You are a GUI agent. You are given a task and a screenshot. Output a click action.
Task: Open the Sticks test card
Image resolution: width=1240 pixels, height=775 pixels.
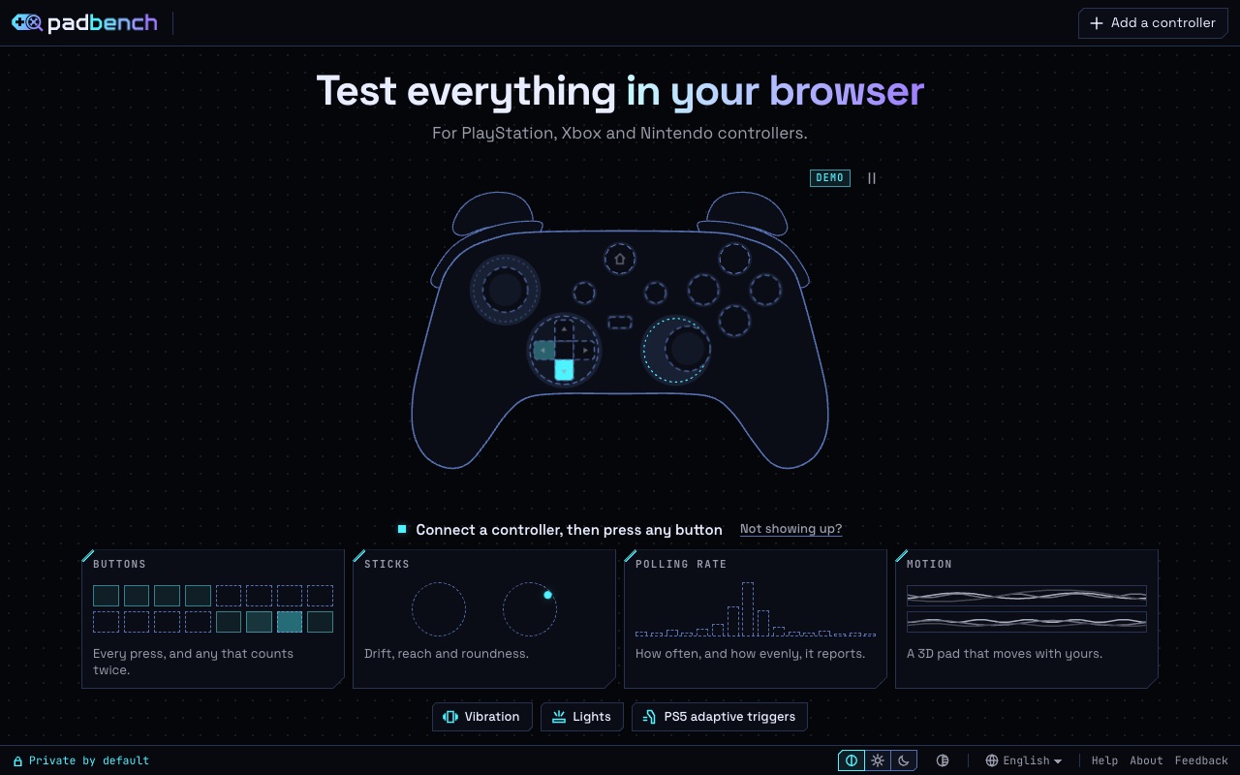[x=484, y=619]
